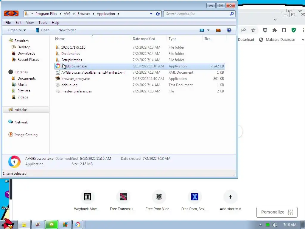Click the Open toolbar button
This screenshot has height=229, width=305.
point(42,30)
